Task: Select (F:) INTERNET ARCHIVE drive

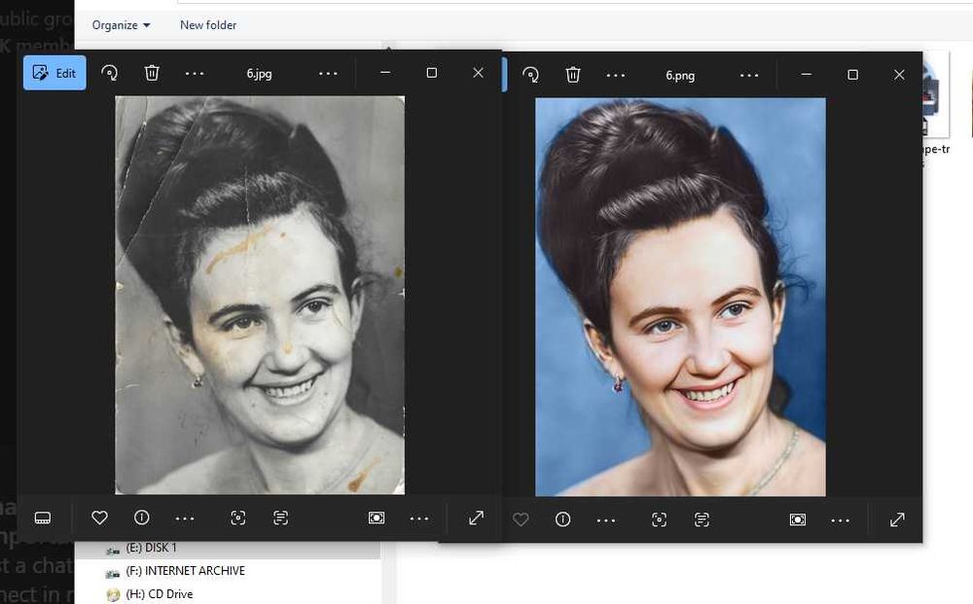Action: (185, 571)
